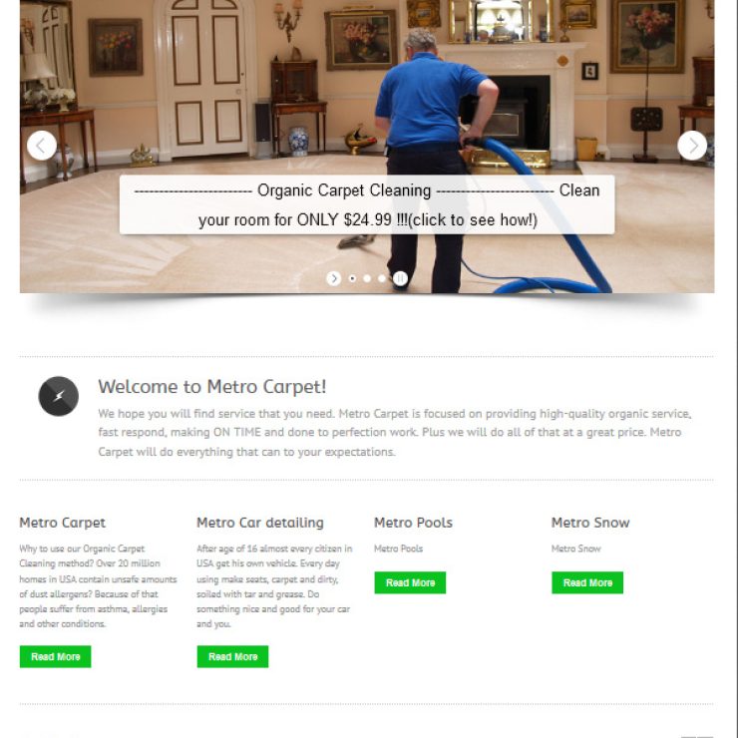Read More about Metro Car detailing
Image resolution: width=738 pixels, height=738 pixels.
pos(233,656)
